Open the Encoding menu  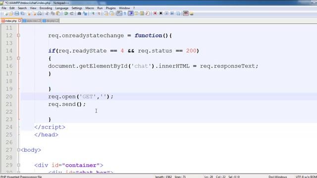pos(46,8)
